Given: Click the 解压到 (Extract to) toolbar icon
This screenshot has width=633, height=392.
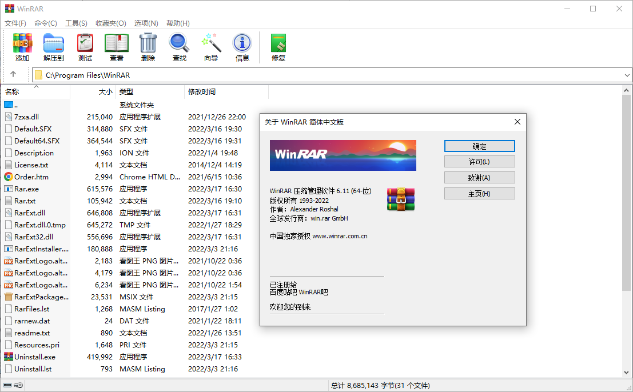Looking at the screenshot, I should coord(54,43).
